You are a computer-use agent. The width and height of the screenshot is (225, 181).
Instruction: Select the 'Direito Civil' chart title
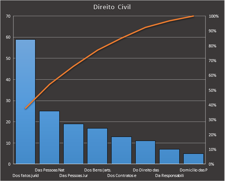pyautogui.click(x=112, y=7)
